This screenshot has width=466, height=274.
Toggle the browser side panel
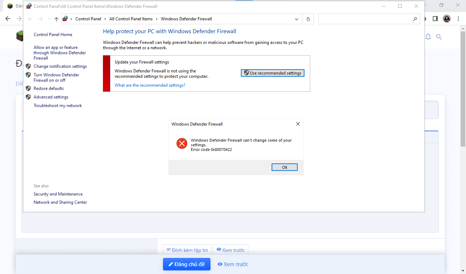(x=435, y=19)
